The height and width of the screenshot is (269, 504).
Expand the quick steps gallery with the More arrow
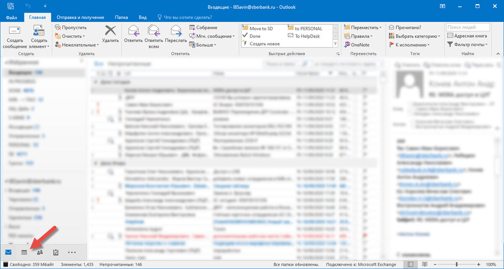coord(335,44)
